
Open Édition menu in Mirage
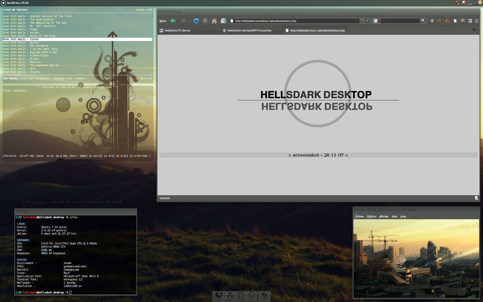point(372,216)
